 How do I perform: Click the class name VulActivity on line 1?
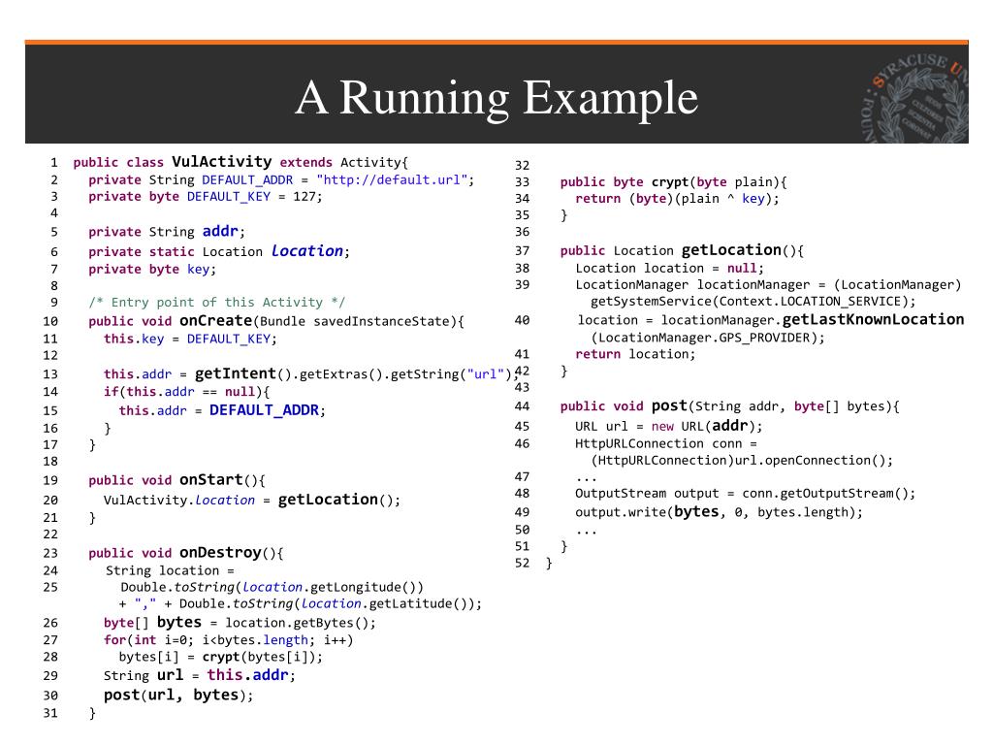pyautogui.click(x=222, y=162)
